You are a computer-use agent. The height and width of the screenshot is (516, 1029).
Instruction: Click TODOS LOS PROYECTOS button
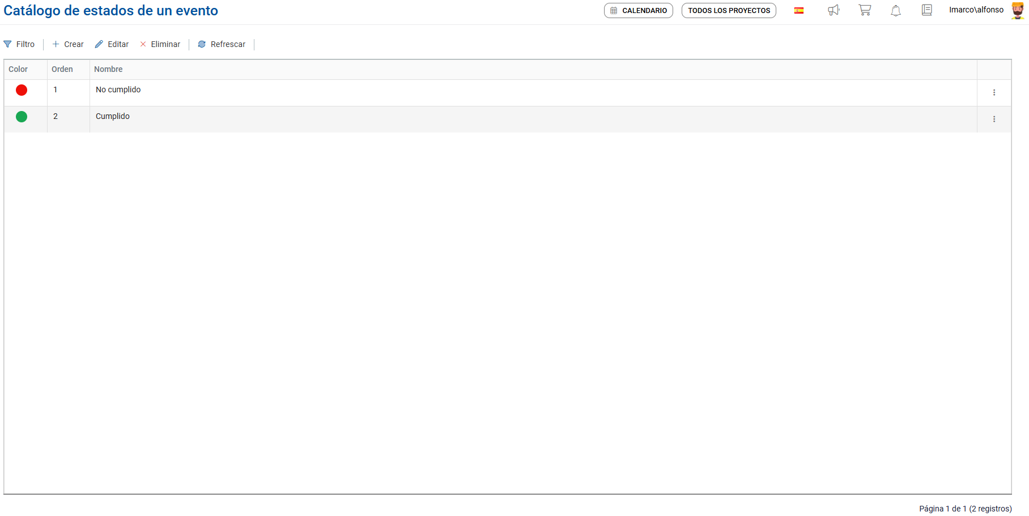[729, 10]
